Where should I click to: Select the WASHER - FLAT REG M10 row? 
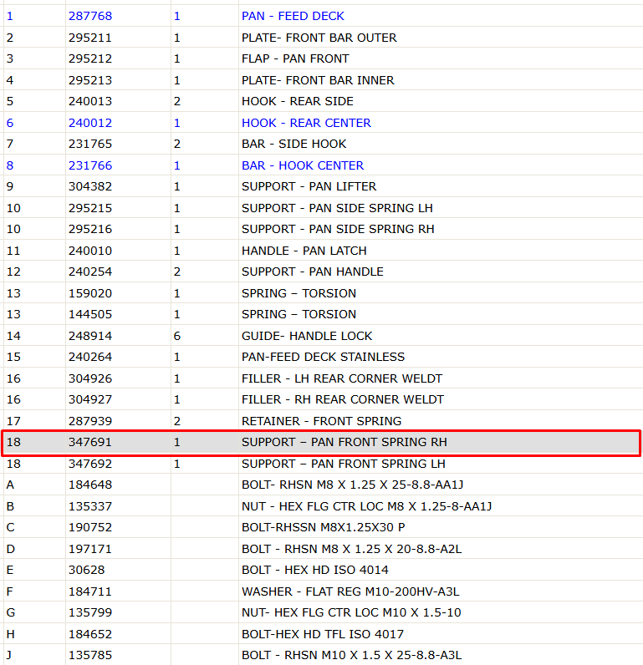coord(321,591)
